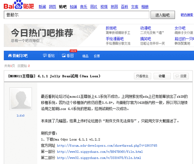Click the 回复 button with speech bubble
This screenshot has height=164, width=194.
(181, 76)
